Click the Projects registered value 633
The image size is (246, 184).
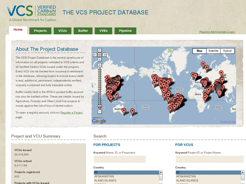(17, 177)
